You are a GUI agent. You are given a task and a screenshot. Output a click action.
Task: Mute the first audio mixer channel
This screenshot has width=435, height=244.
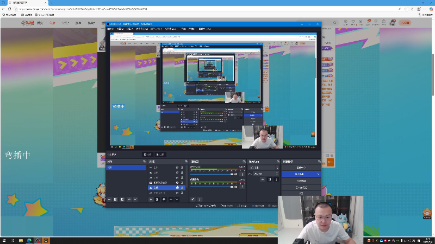coord(236,174)
